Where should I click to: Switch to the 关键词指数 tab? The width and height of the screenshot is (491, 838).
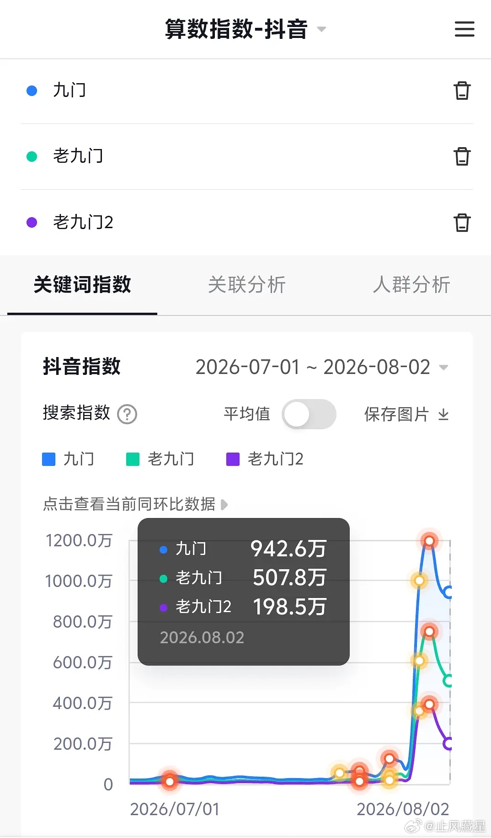[82, 284]
